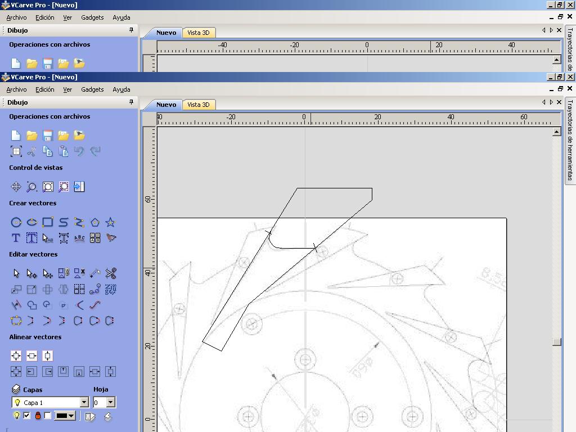Screen dimensions: 576x432
Task: Open the black layer color picker
Action: (65, 416)
